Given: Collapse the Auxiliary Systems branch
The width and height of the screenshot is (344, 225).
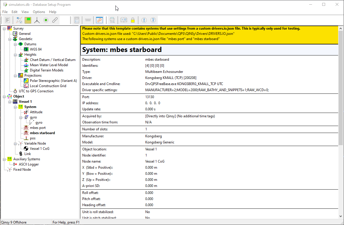Looking at the screenshot, I should [x=4, y=159].
